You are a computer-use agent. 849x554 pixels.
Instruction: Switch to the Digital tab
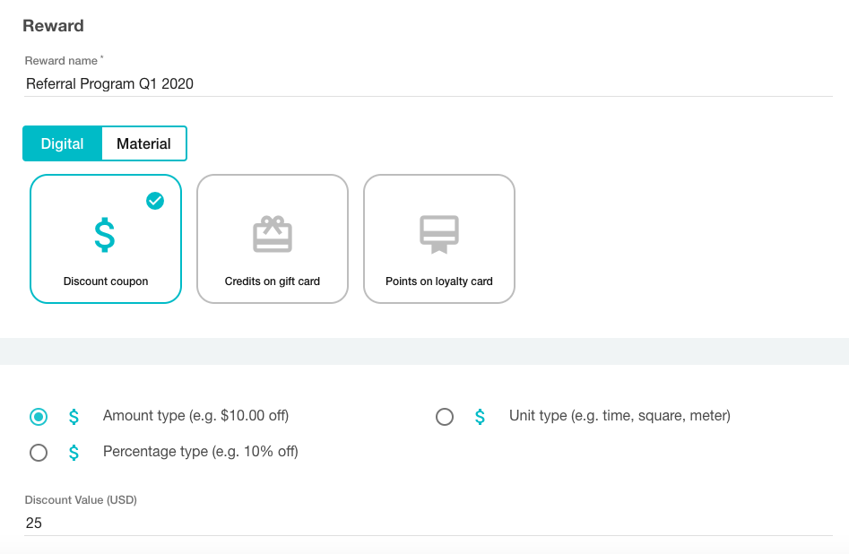point(63,143)
